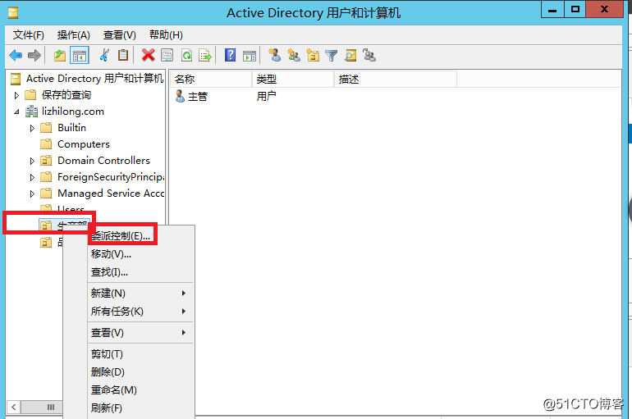
Task: Click the Copy clipboard toolbar icon
Action: coord(123,55)
